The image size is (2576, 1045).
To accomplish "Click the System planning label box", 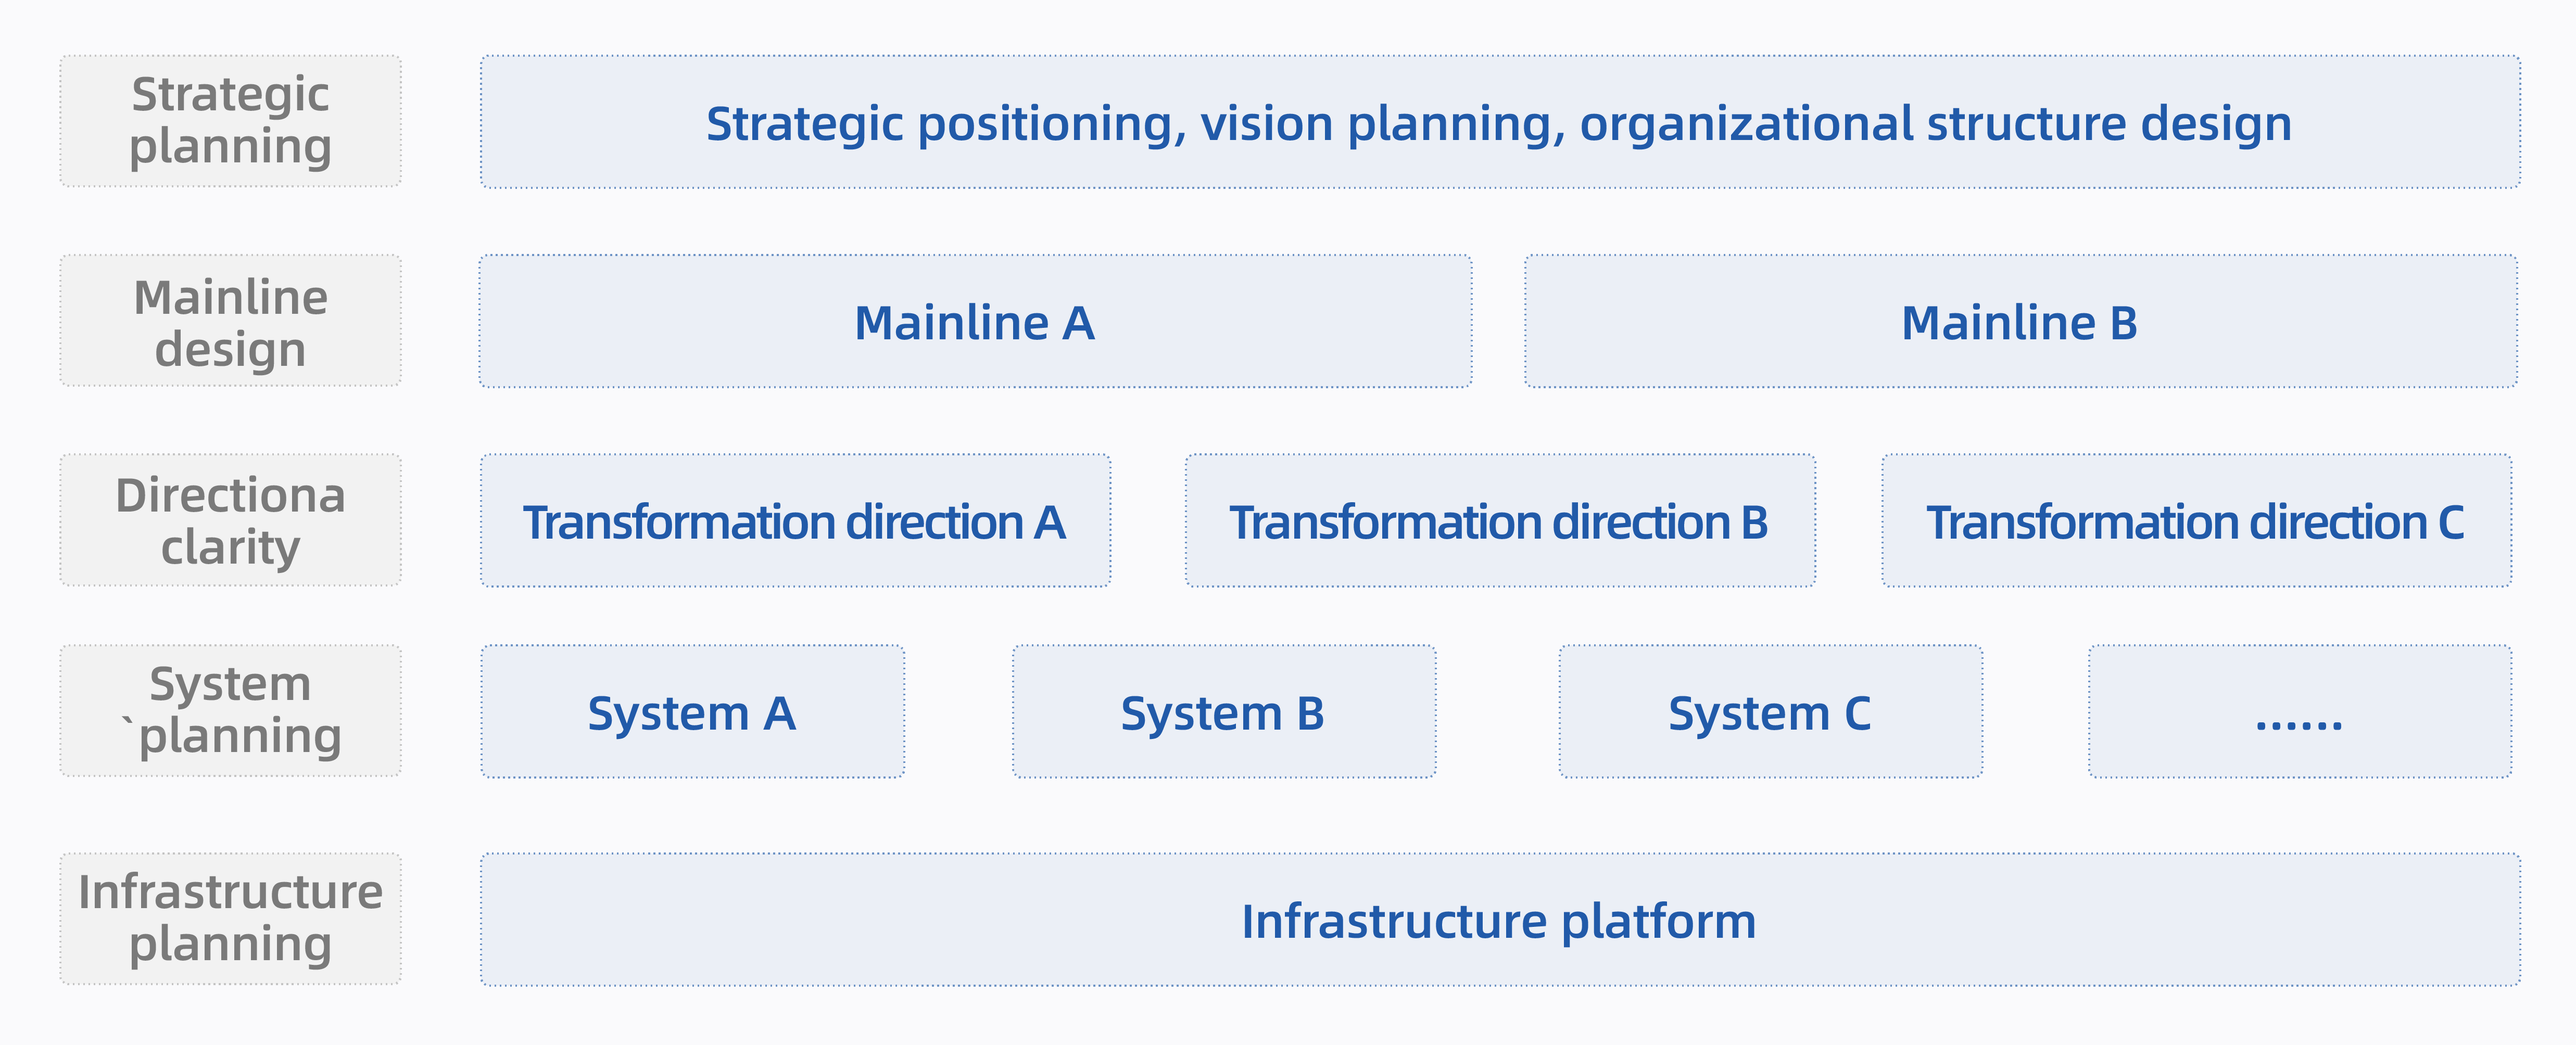I will click(x=230, y=711).
